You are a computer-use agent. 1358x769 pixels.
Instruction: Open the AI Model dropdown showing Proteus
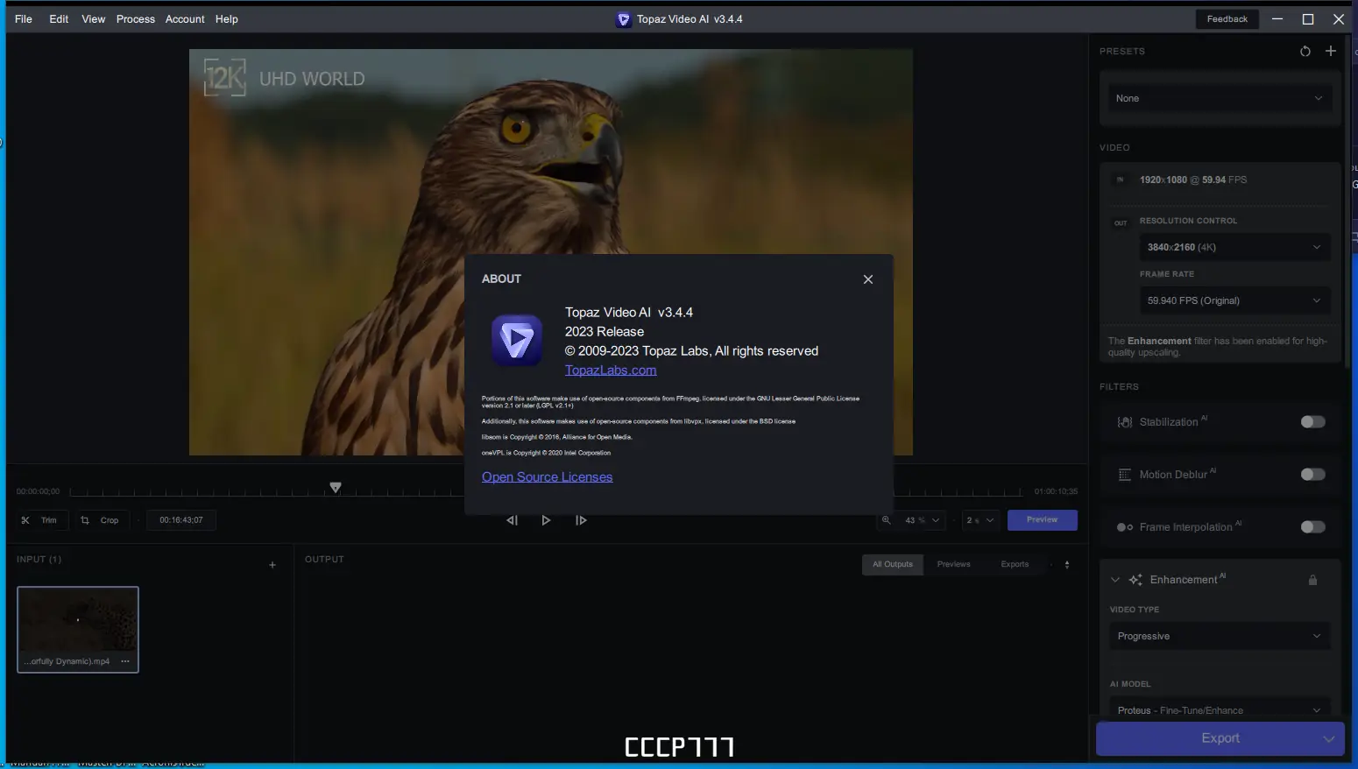click(x=1220, y=709)
